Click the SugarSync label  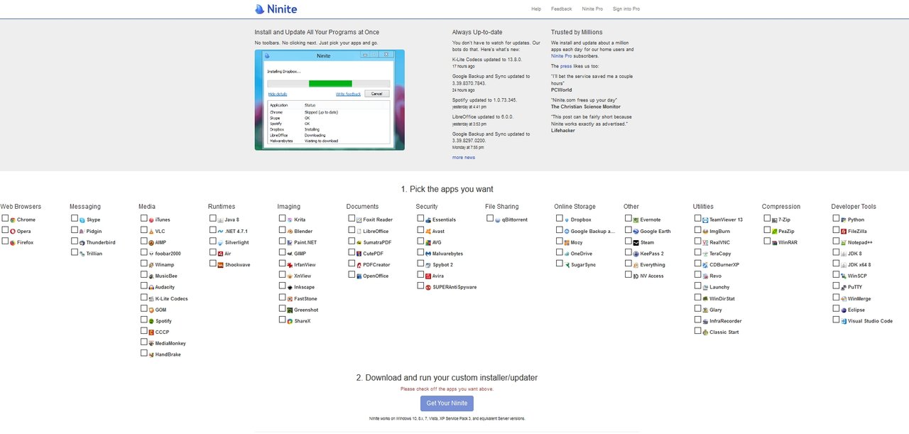point(583,265)
